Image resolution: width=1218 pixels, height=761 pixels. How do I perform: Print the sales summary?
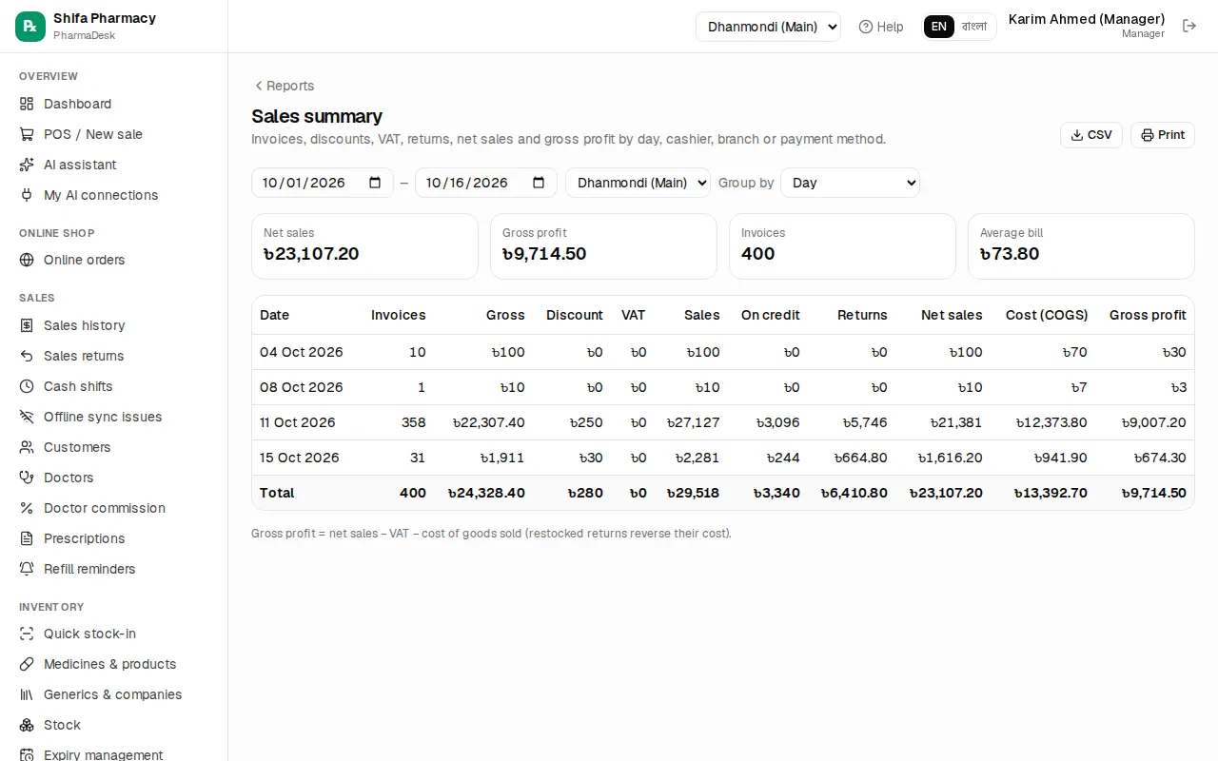coord(1163,135)
